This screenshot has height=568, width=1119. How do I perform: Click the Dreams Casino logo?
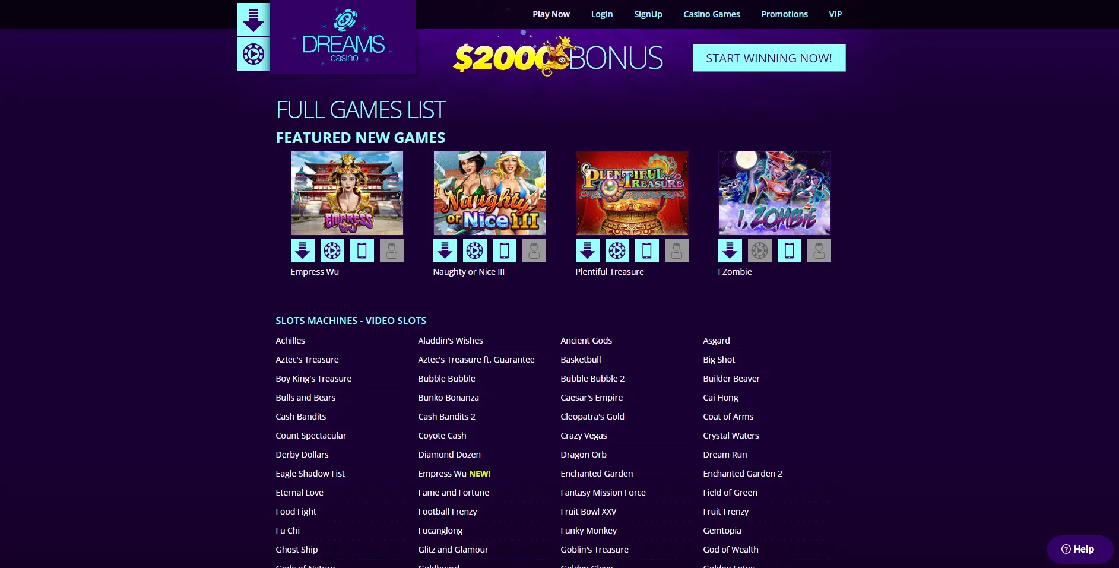tap(343, 37)
